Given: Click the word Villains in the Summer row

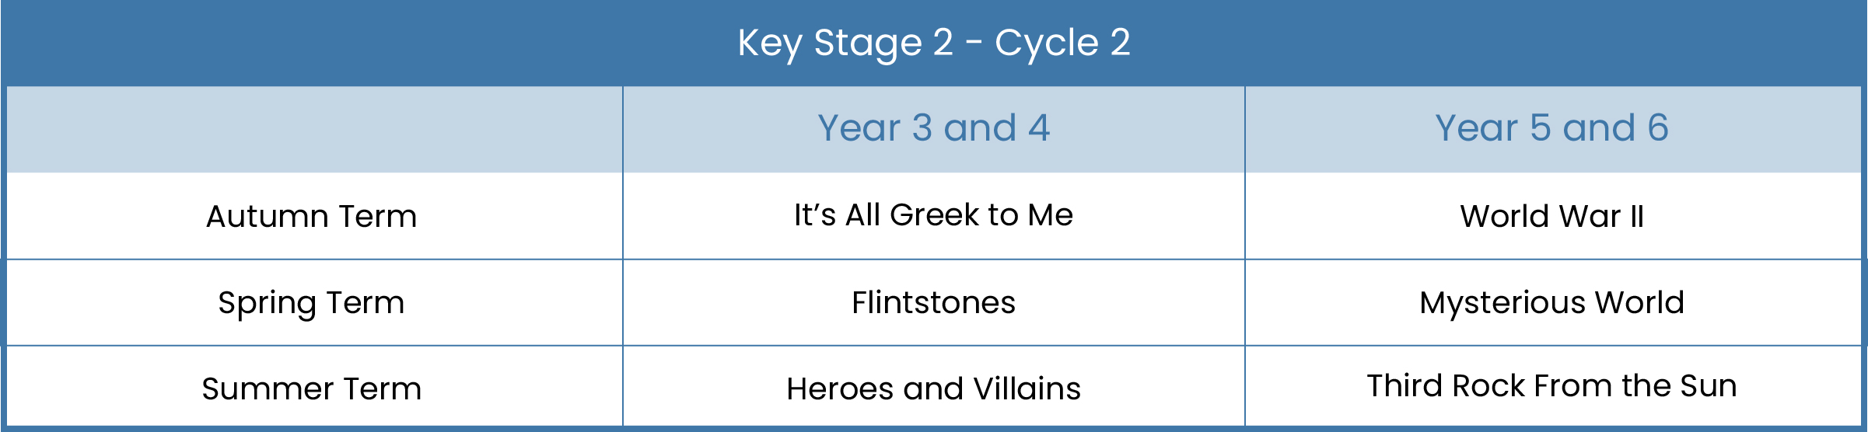Looking at the screenshot, I should [x=1027, y=388].
